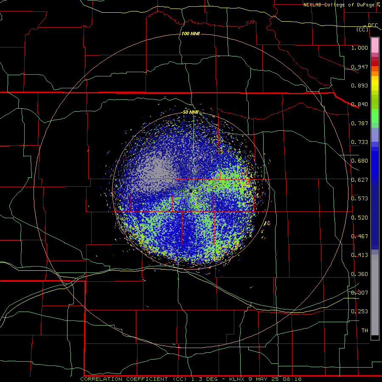382x382 pixels.
Task: Click the DCC label above the legend
Action: (x=373, y=25)
